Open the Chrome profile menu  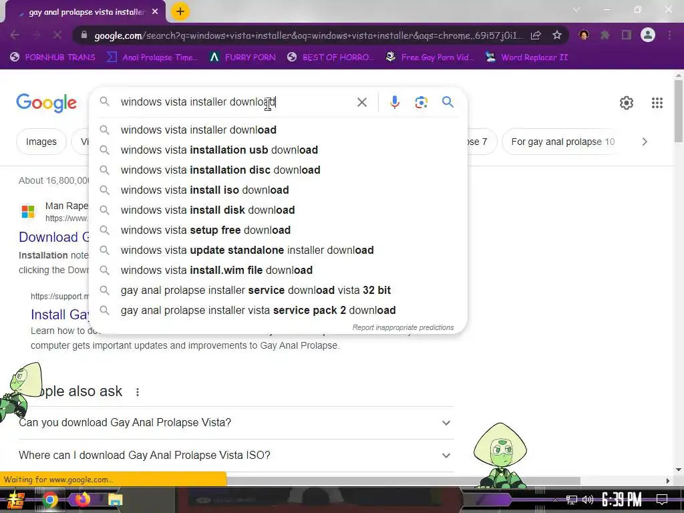(x=648, y=35)
